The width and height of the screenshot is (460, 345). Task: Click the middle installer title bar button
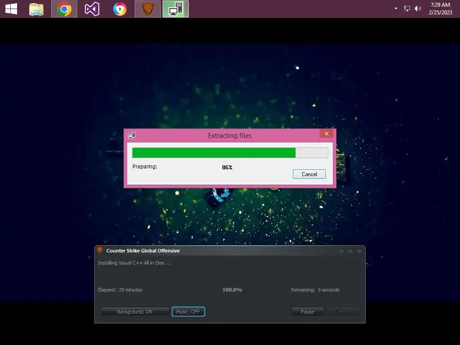tap(350, 251)
